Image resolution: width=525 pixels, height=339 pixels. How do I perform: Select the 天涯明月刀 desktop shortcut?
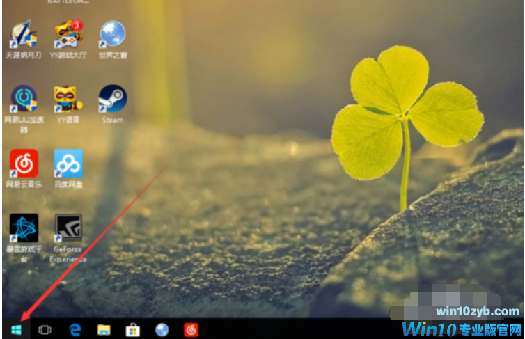24,36
